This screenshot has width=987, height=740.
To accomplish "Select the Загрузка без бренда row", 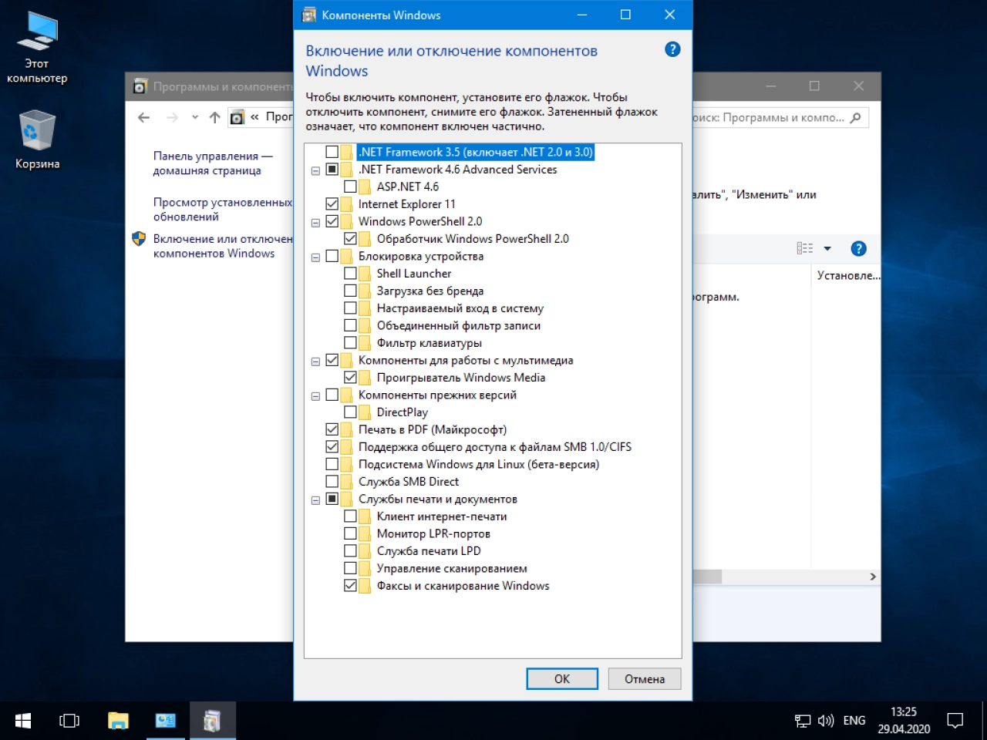I will tap(430, 291).
